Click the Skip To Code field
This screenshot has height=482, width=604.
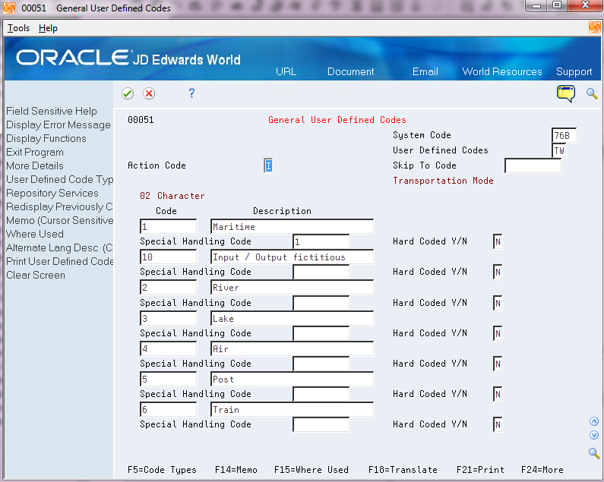click(x=533, y=166)
